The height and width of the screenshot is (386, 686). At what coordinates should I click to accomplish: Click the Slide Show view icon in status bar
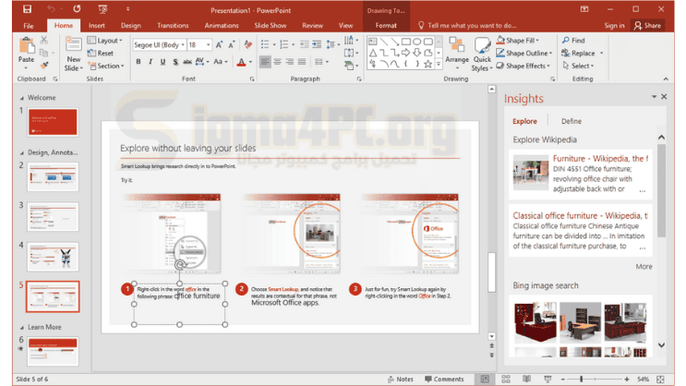[548, 379]
